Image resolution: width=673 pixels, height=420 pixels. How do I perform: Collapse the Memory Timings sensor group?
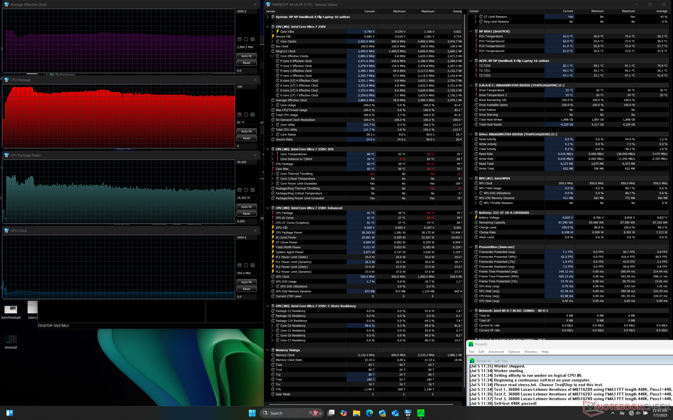coord(267,350)
